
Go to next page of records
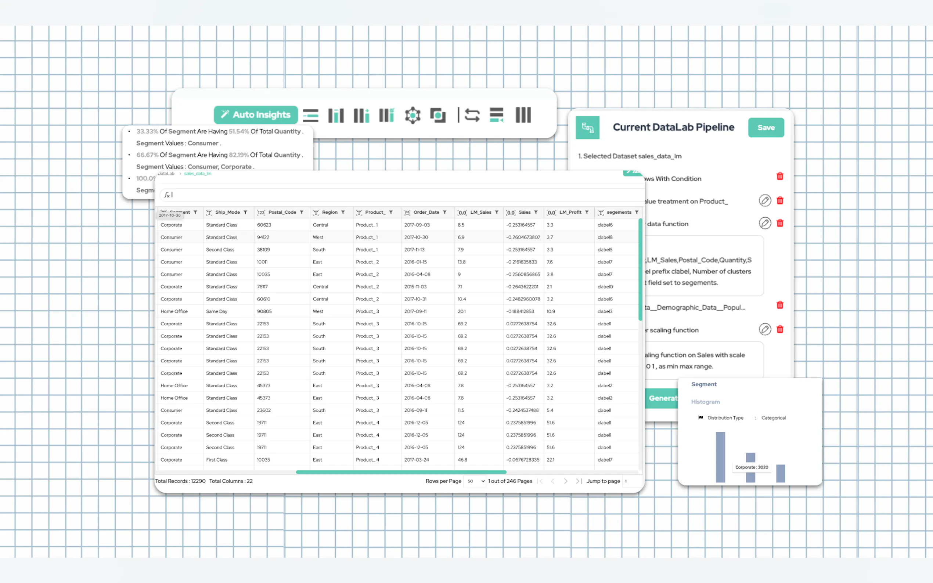tap(565, 481)
